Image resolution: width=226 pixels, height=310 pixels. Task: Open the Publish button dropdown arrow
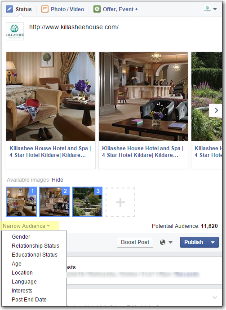click(x=213, y=242)
